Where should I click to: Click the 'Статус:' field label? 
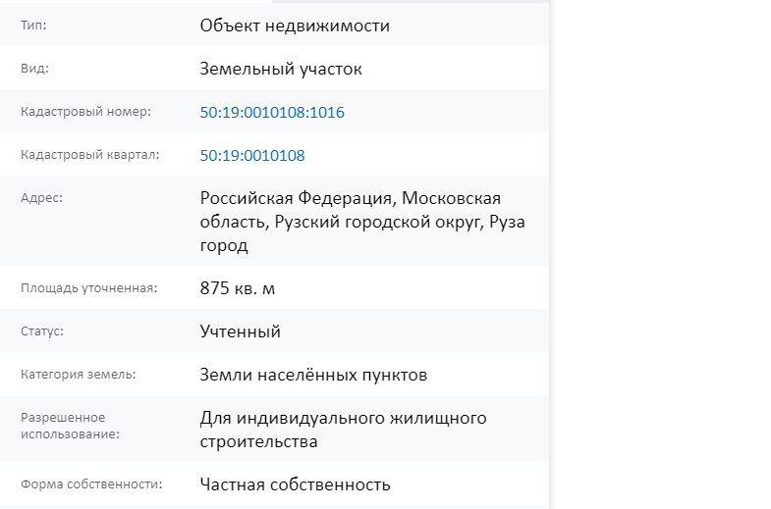pos(42,331)
